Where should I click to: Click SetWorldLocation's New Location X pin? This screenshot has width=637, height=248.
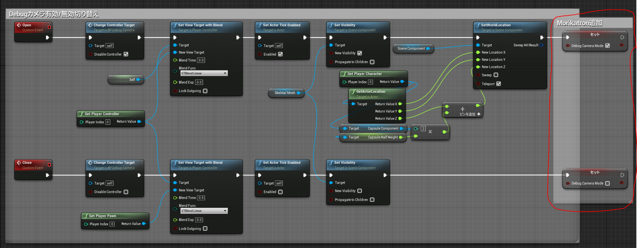tap(478, 52)
